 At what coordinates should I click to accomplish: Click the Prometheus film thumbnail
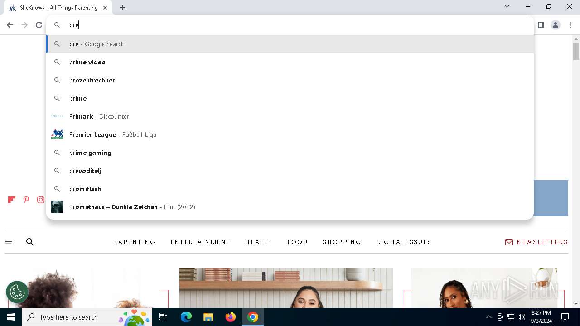[57, 207]
